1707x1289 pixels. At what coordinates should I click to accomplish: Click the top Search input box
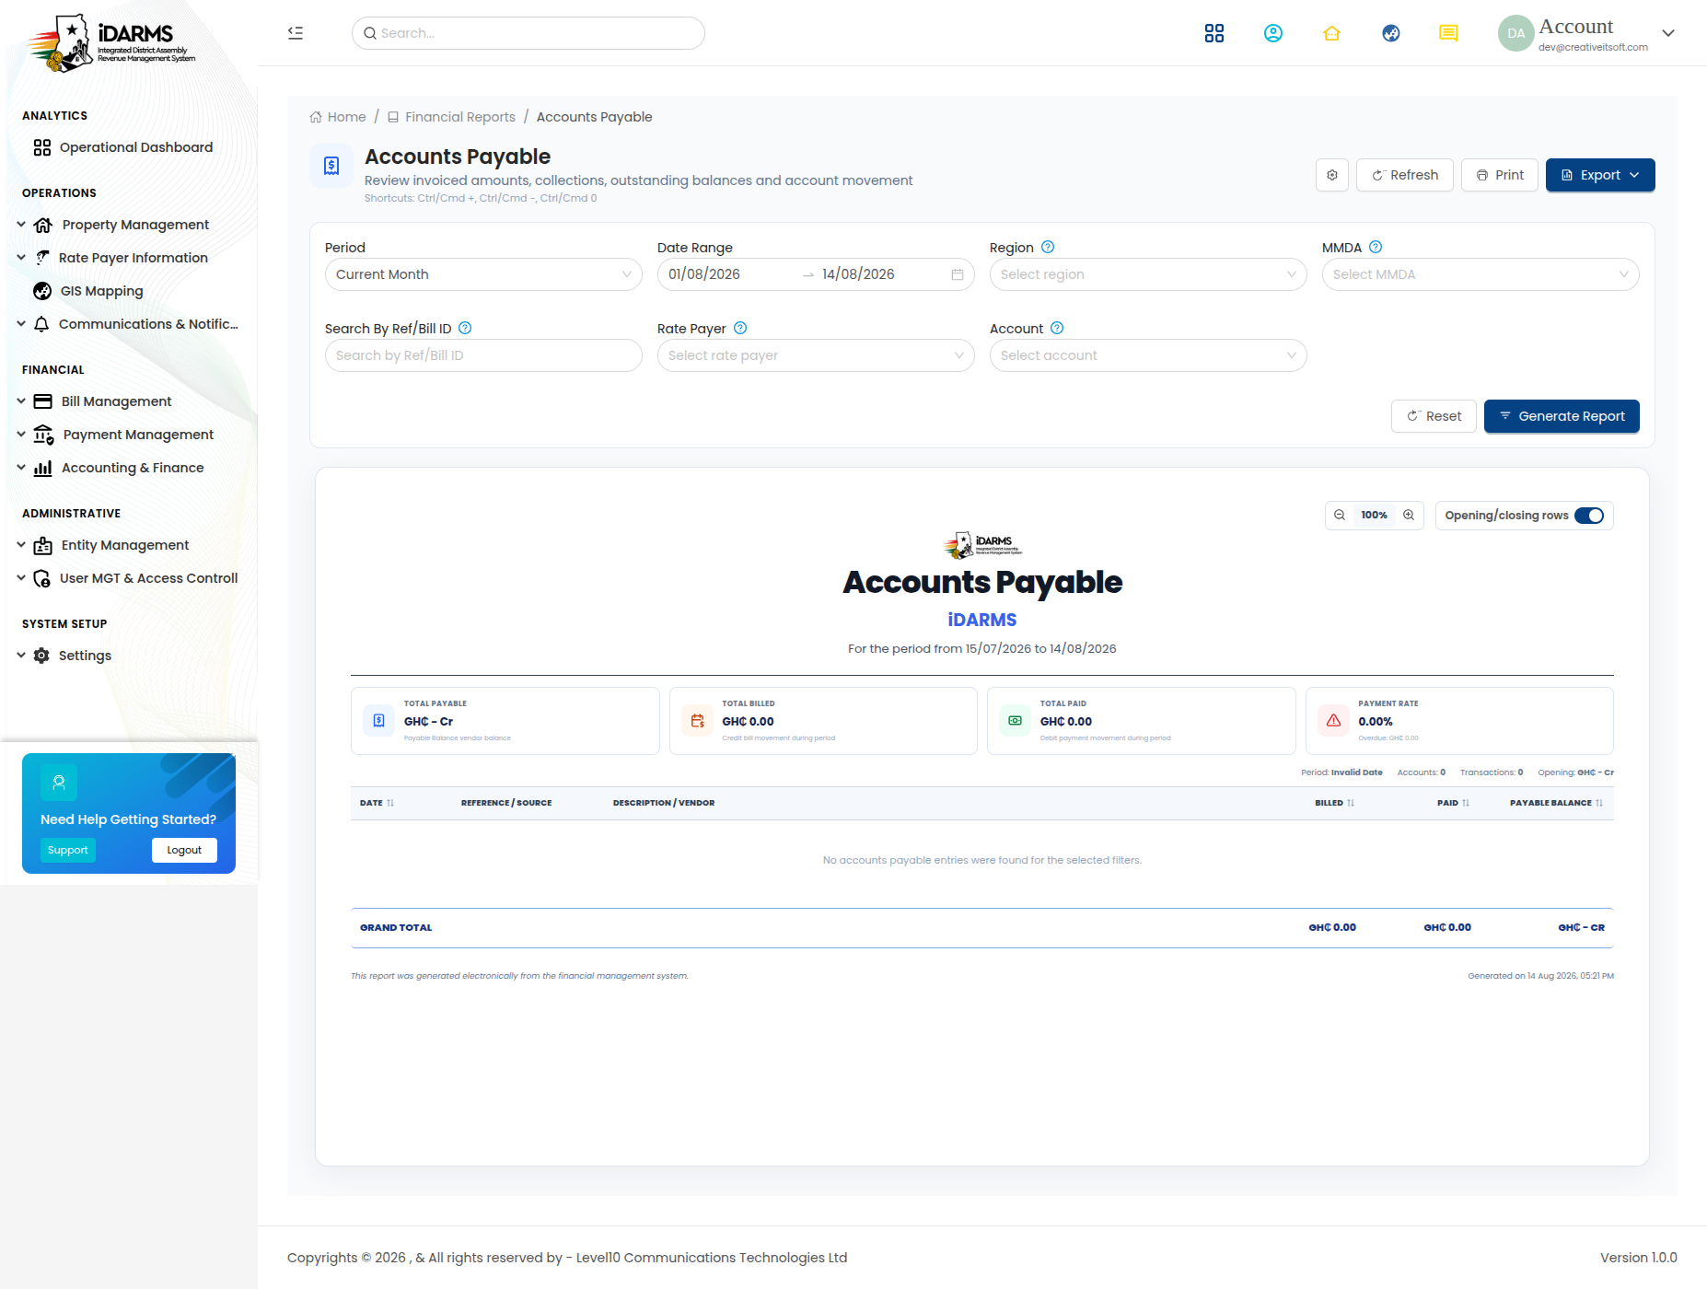pyautogui.click(x=528, y=33)
